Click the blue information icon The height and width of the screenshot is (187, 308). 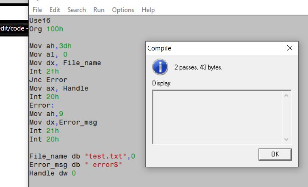tap(160, 67)
